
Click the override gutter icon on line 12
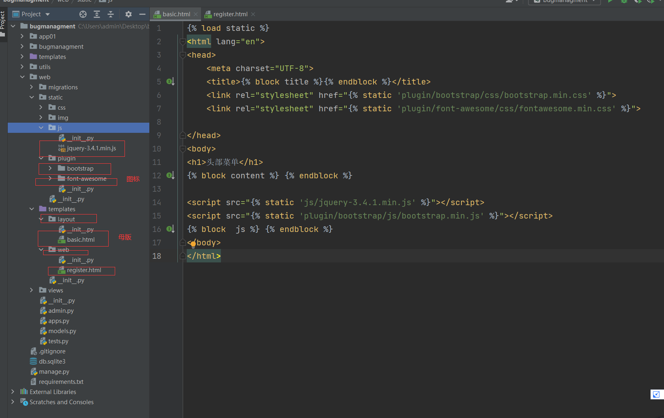pyautogui.click(x=170, y=175)
